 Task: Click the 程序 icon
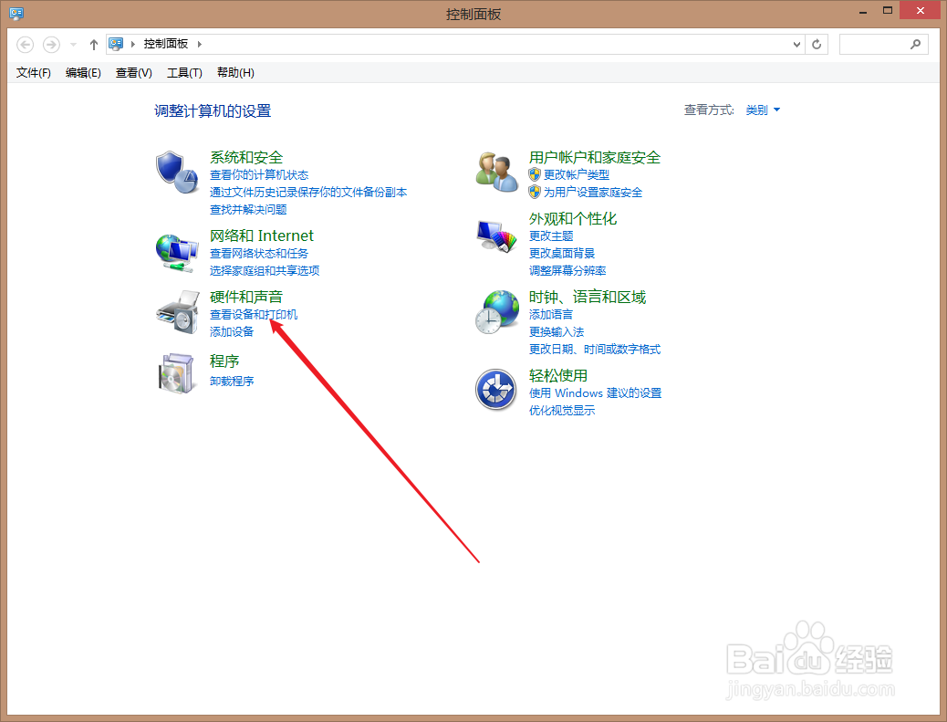[x=177, y=372]
